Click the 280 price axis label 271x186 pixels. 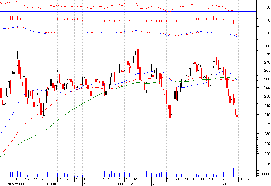267,46
